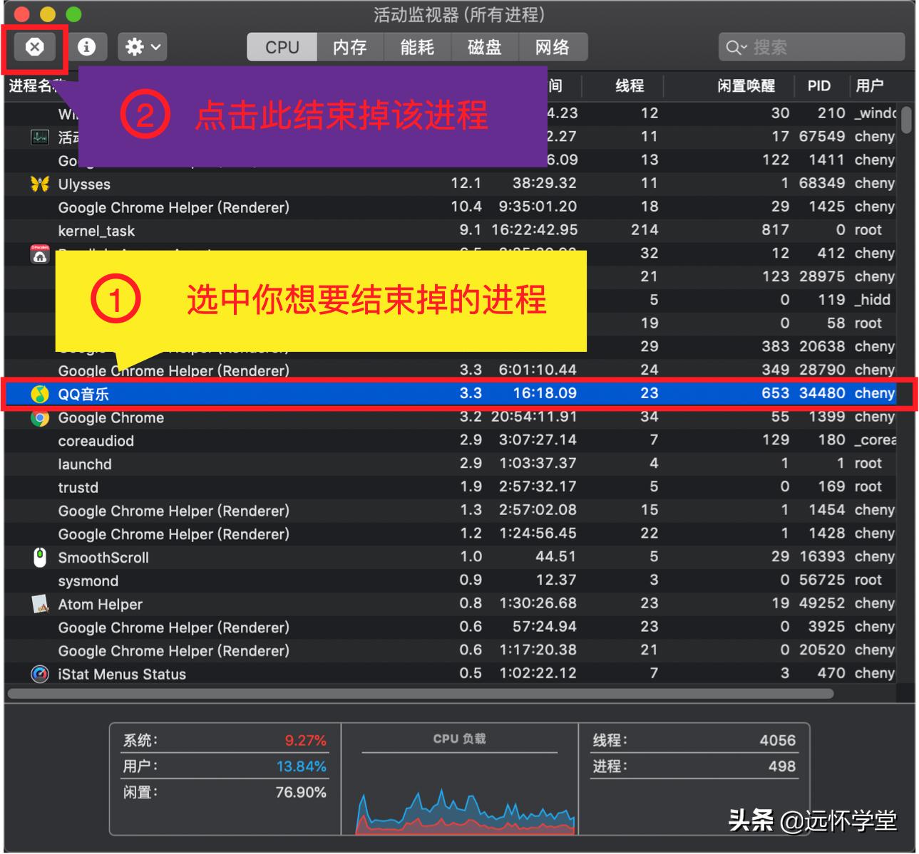Click the Google Chrome icon in the process list
The height and width of the screenshot is (854, 919).
[x=40, y=417]
